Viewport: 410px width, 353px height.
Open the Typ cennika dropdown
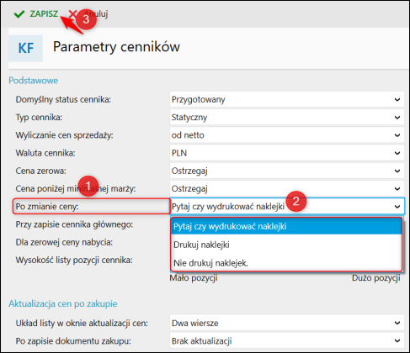(287, 117)
